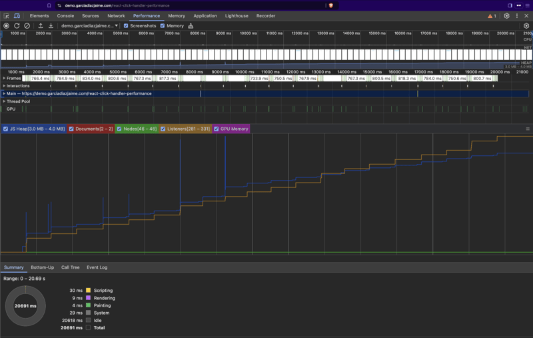Toggle the Nodes counter checkbox
The image size is (533, 338).
[119, 129]
